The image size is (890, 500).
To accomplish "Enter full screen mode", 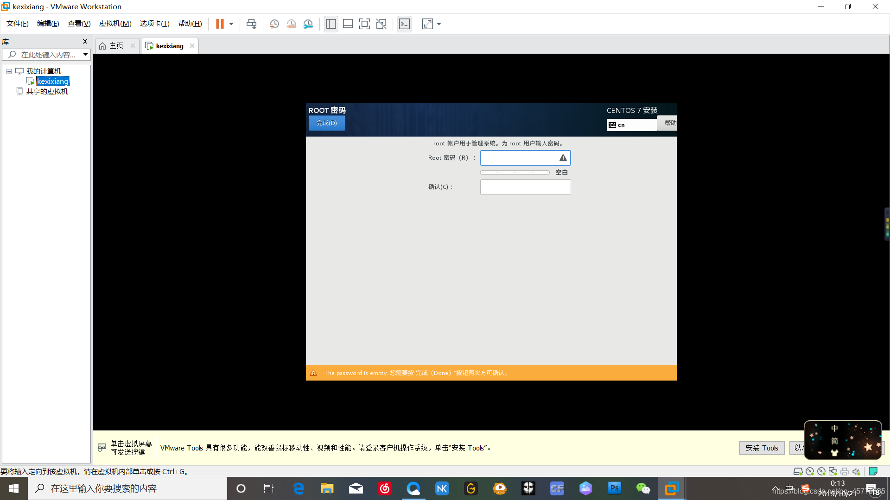I will point(364,24).
